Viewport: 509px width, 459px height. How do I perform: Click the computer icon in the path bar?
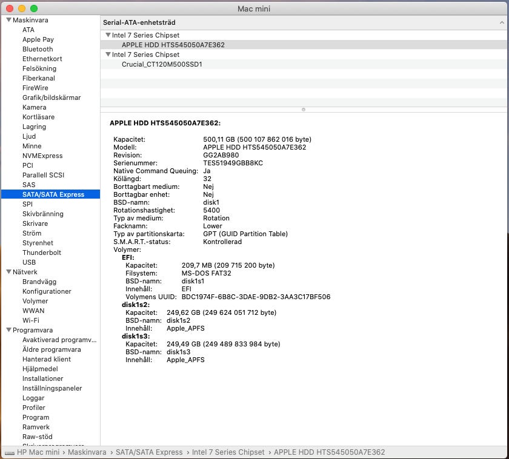click(9, 452)
